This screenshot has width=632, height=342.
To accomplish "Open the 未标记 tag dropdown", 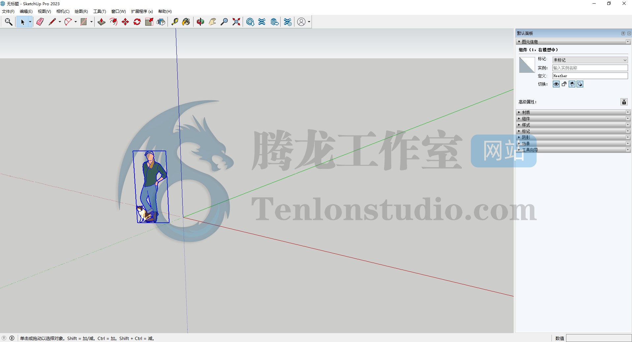I will point(590,60).
